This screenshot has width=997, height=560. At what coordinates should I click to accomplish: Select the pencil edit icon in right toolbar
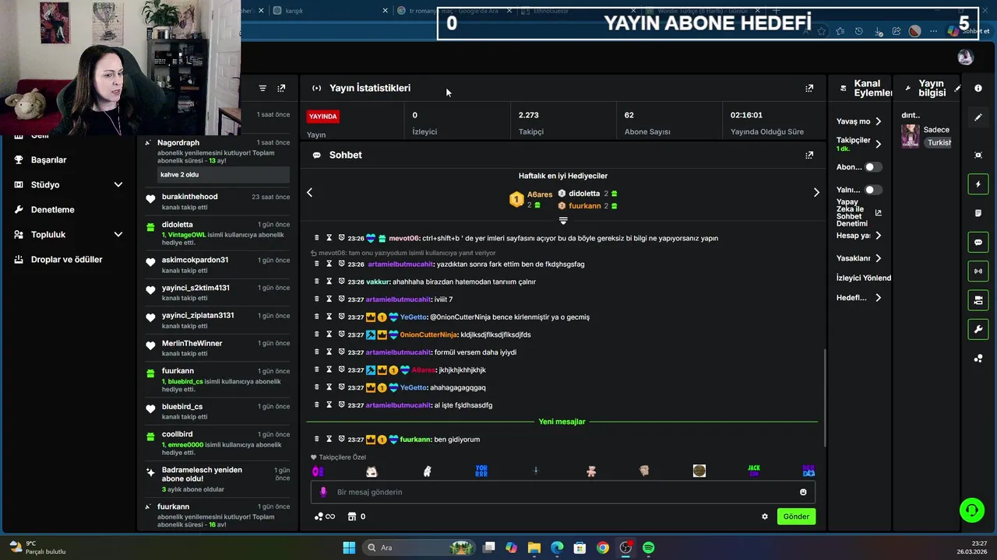[x=978, y=117]
